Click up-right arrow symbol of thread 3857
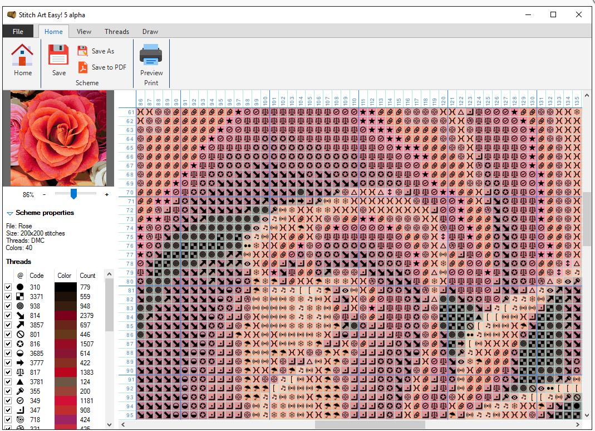 click(20, 325)
